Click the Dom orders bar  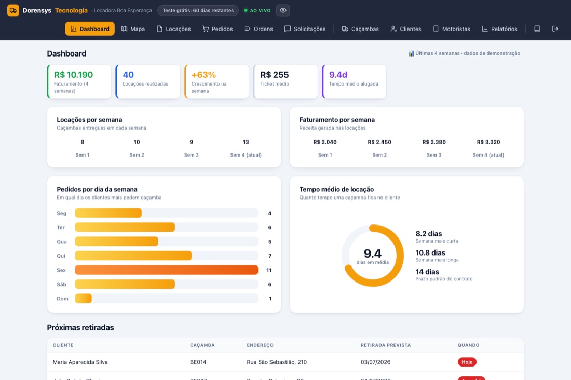pyautogui.click(x=84, y=299)
